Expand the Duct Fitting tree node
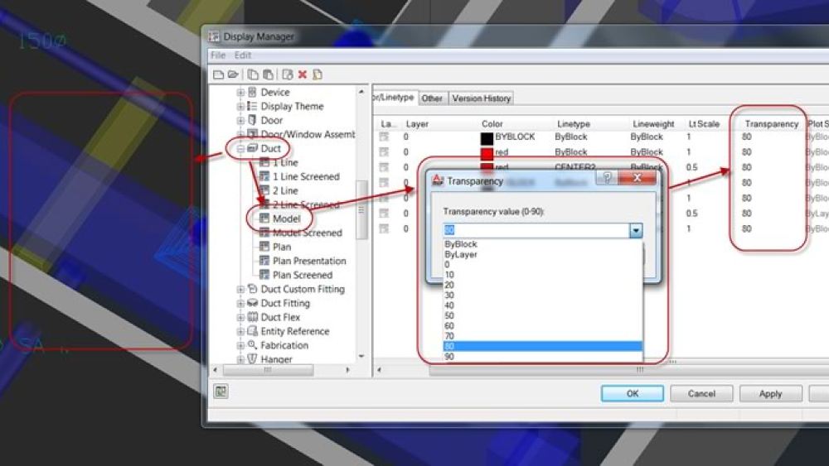This screenshot has height=466, width=829. pyautogui.click(x=240, y=304)
